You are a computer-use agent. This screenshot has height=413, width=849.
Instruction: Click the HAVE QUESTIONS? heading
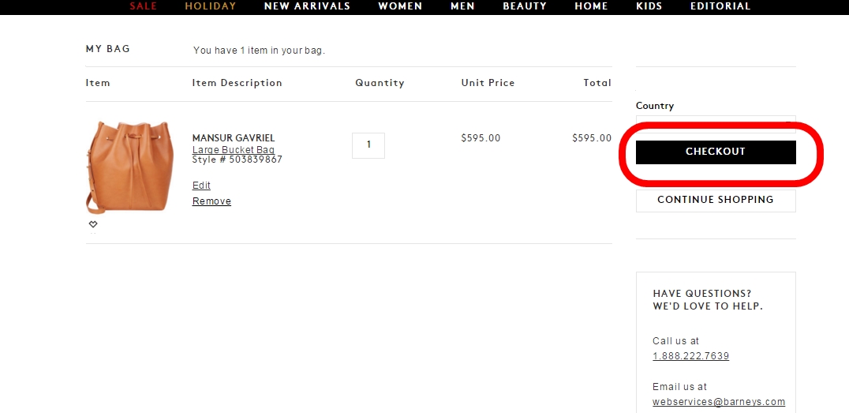tap(702, 293)
